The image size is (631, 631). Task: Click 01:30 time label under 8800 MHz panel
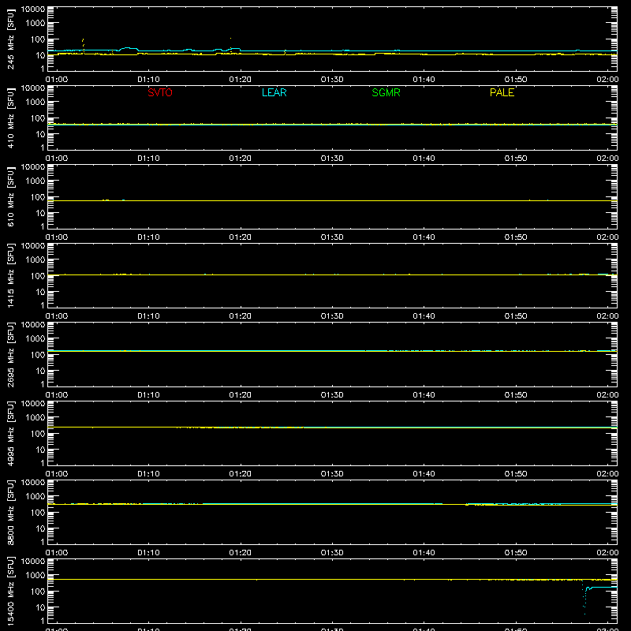click(x=332, y=553)
